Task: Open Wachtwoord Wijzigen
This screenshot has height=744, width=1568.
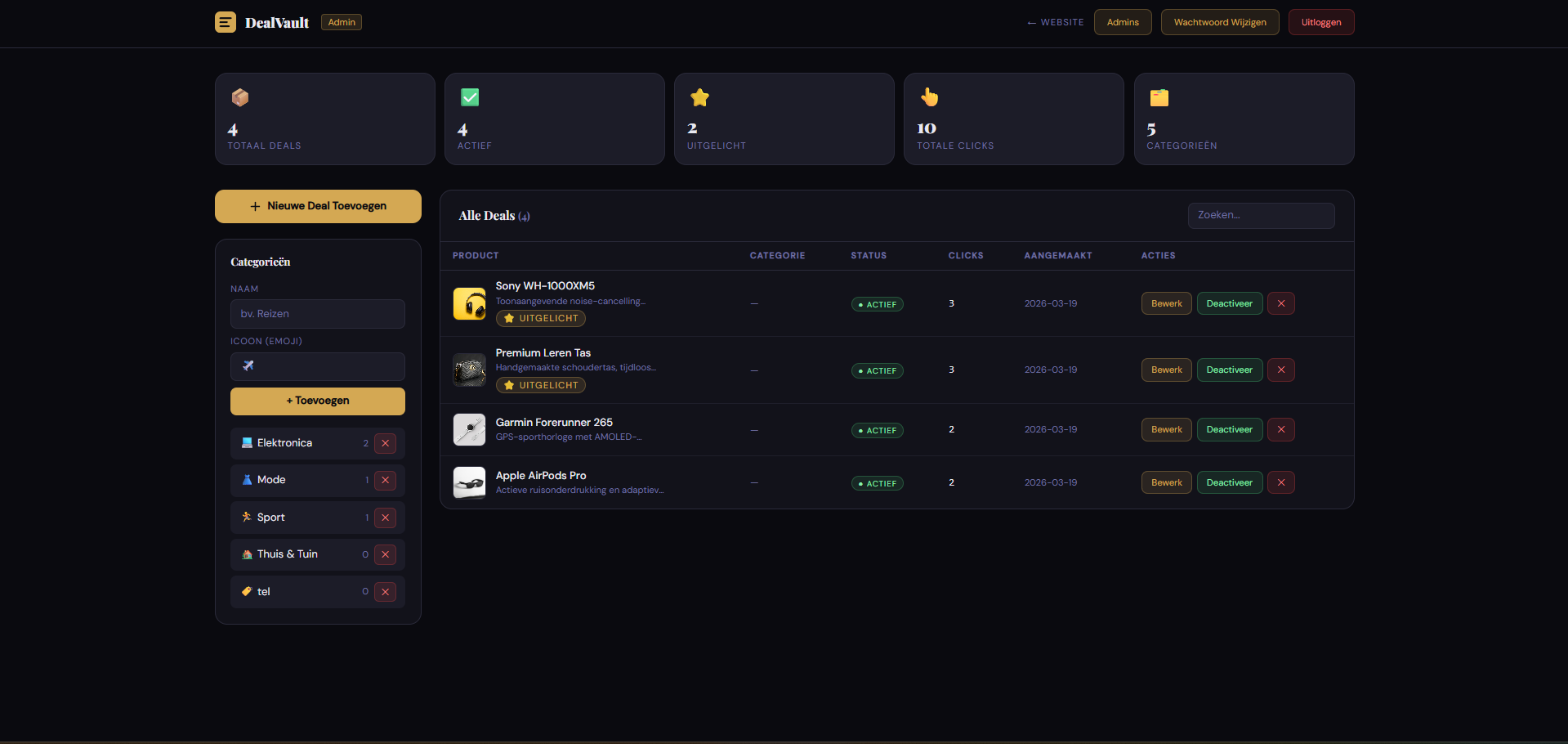Action: pos(1220,22)
